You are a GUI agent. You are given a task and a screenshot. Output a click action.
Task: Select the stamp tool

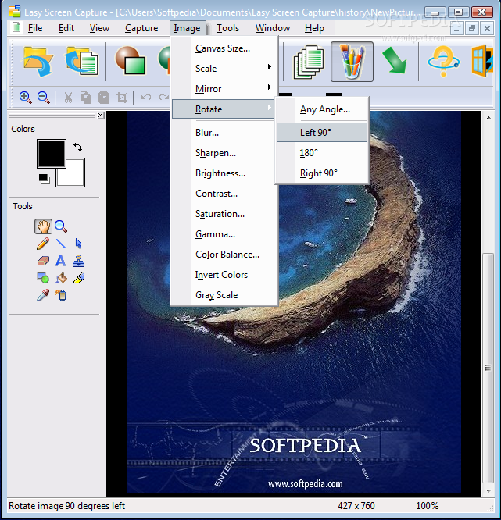tap(78, 261)
